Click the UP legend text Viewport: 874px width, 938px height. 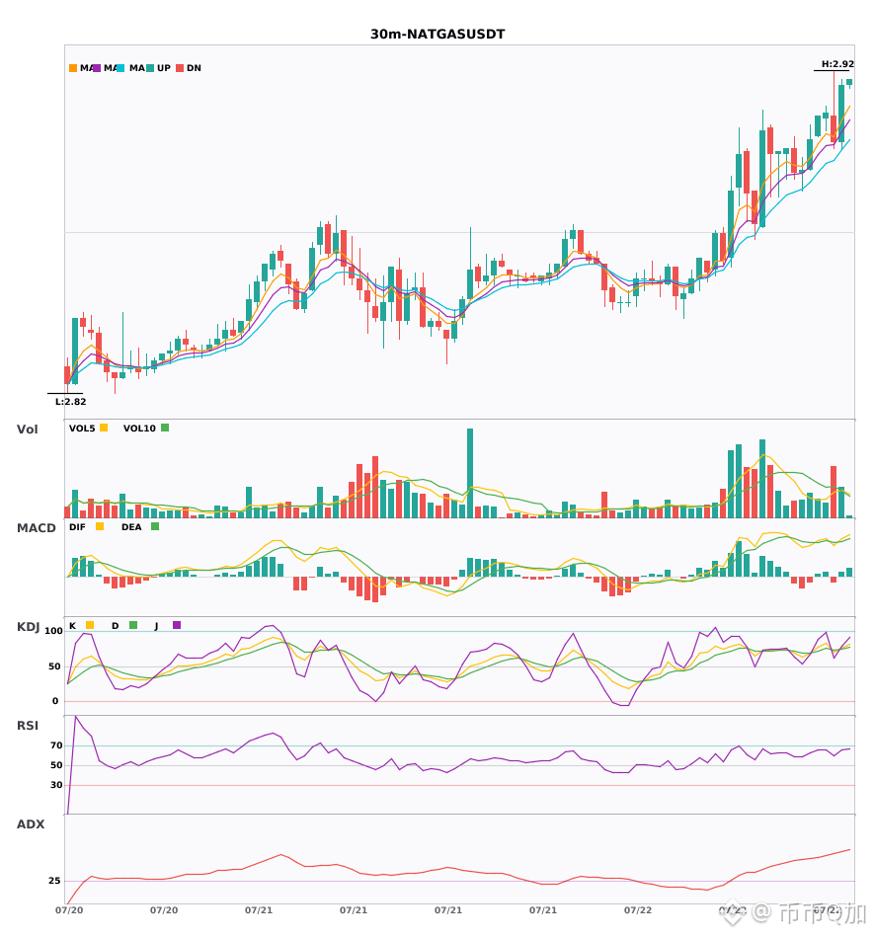[x=164, y=68]
